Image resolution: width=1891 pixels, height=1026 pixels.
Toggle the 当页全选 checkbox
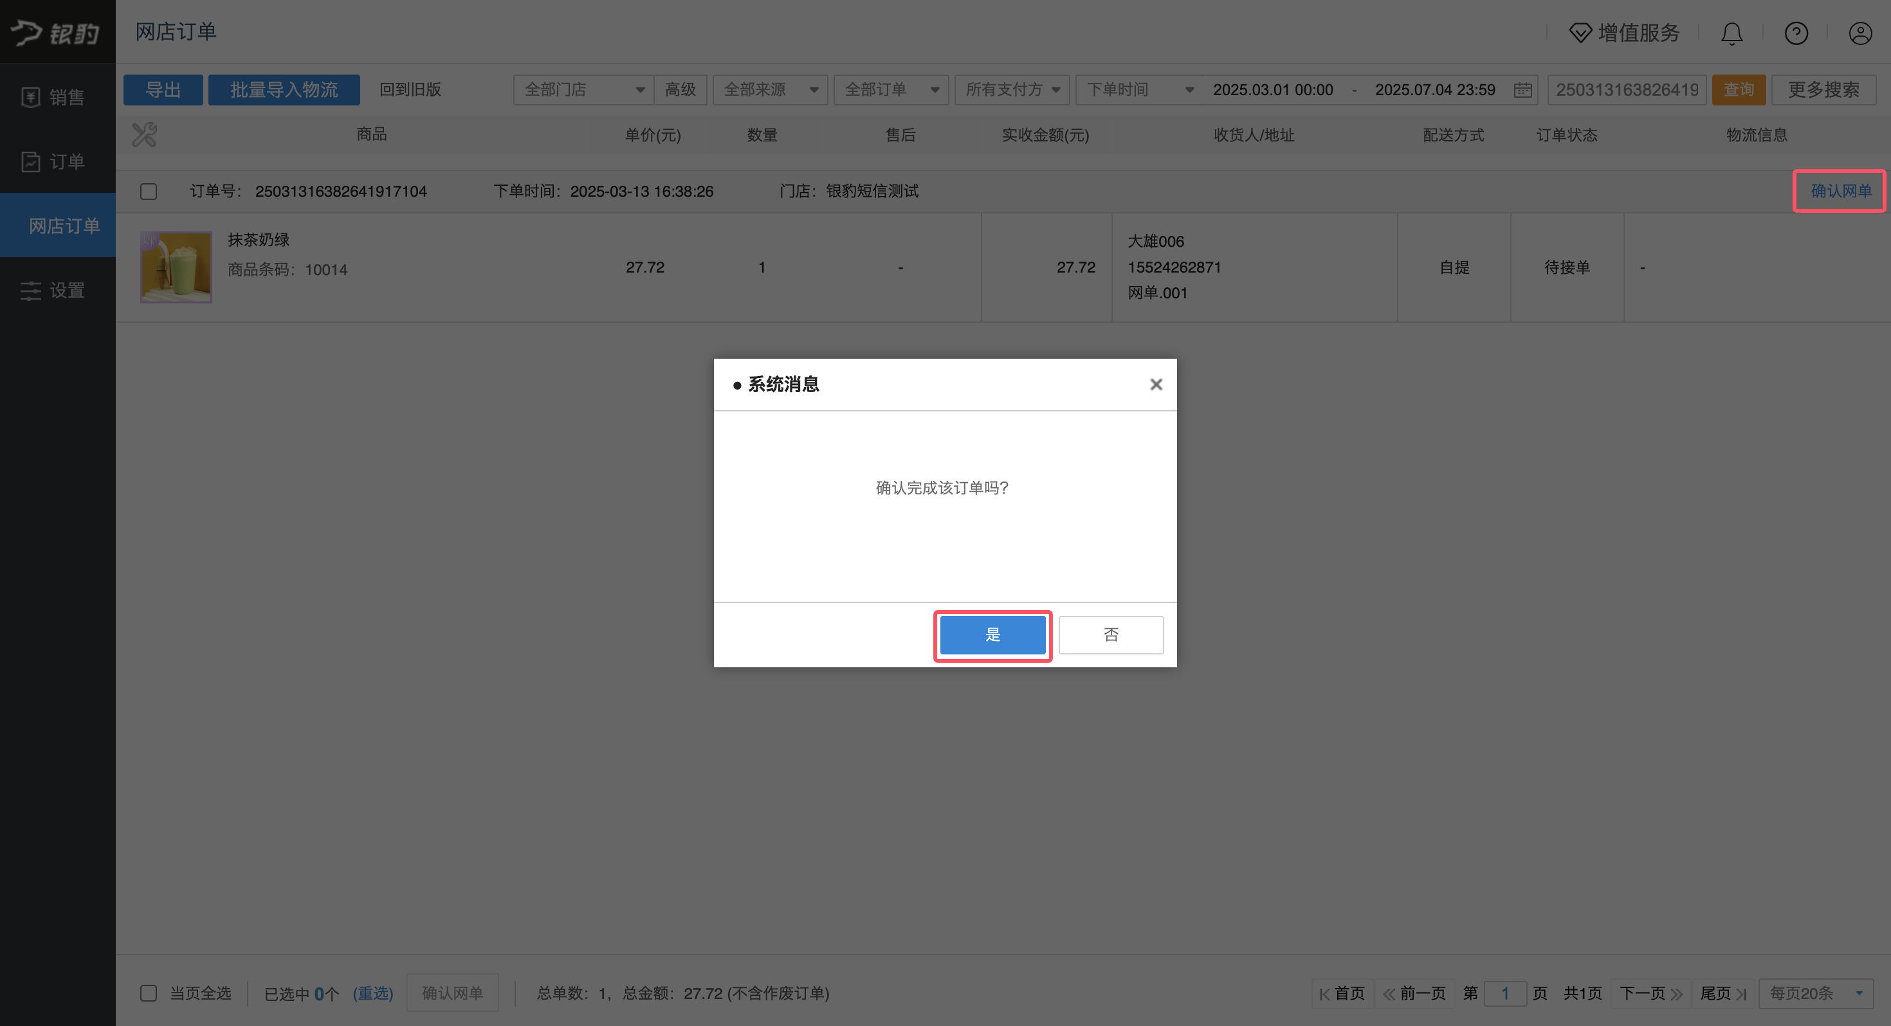149,993
